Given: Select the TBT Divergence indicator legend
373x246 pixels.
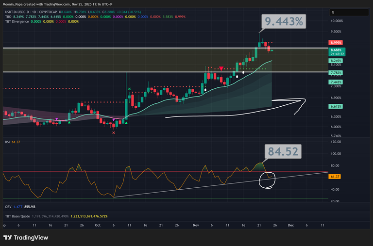Looking at the screenshot, I should tap(16, 21).
